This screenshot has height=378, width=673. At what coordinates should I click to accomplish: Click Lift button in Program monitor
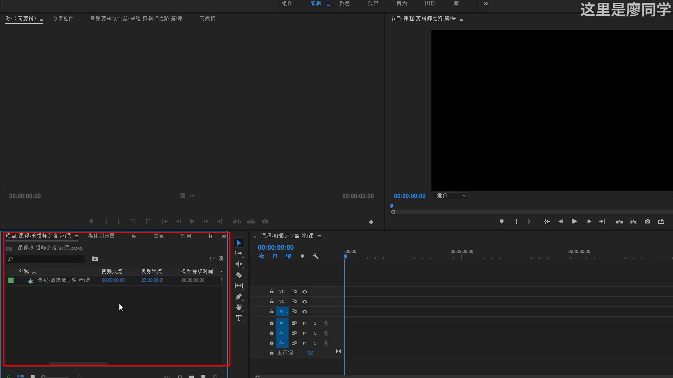[x=619, y=221]
